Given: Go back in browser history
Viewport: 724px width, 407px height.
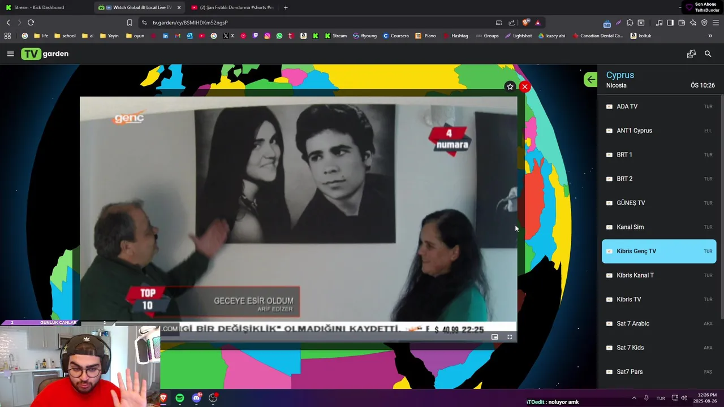Looking at the screenshot, I should point(8,23).
